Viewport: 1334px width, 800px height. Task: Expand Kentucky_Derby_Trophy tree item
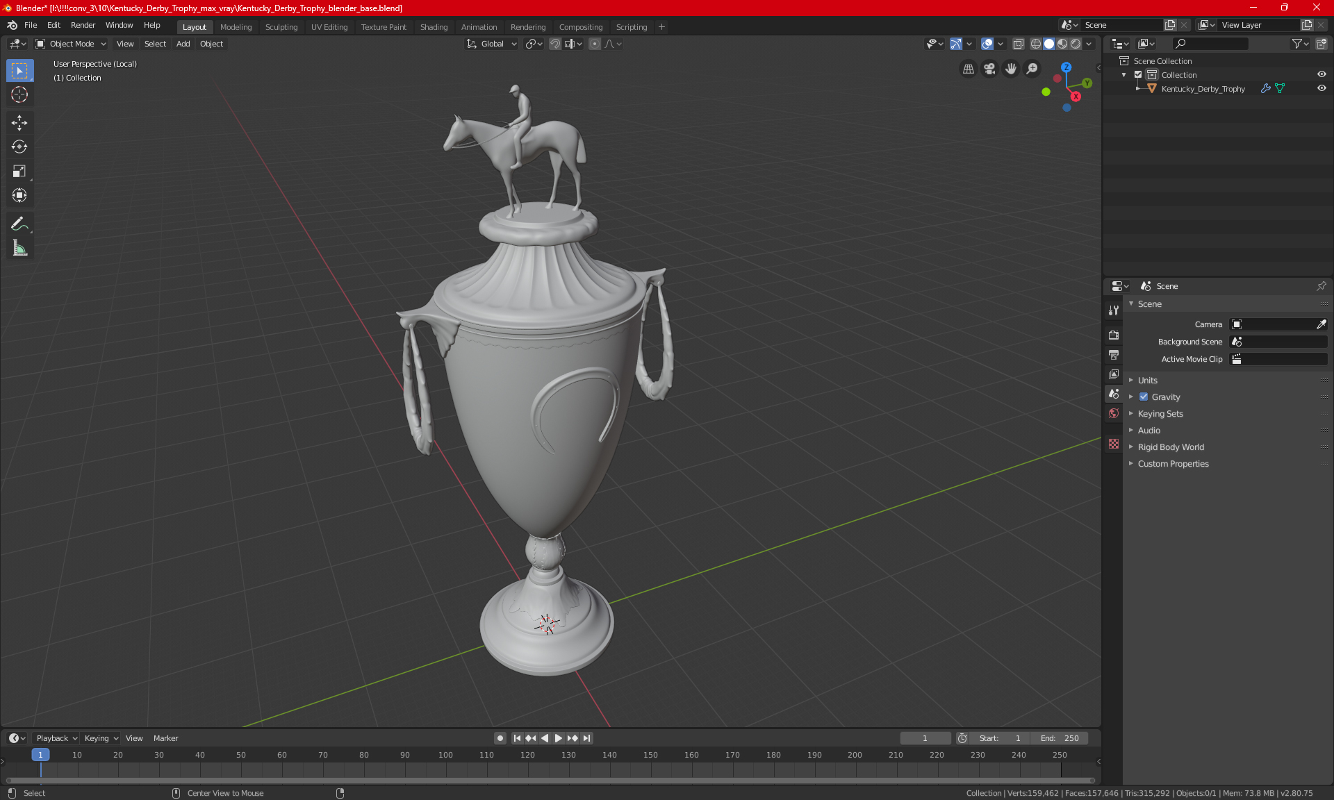coord(1137,88)
